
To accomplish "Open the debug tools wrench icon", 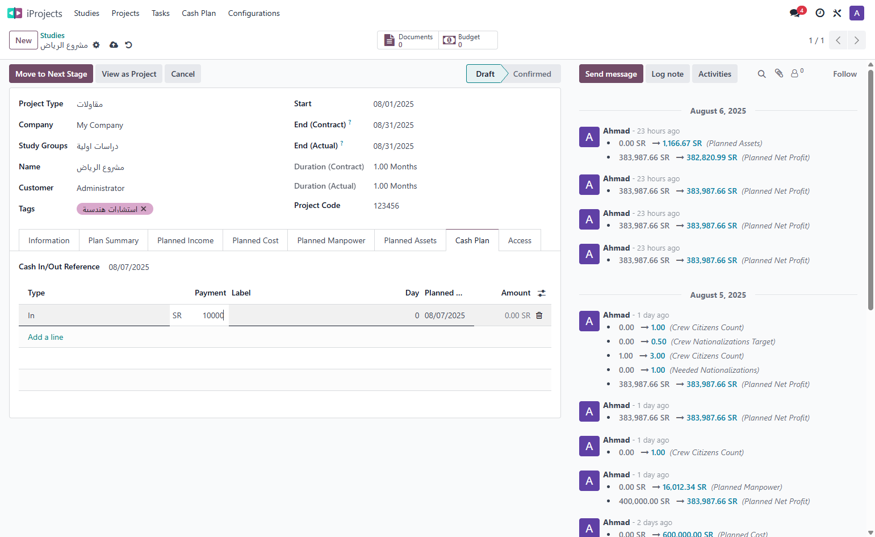I will click(837, 13).
